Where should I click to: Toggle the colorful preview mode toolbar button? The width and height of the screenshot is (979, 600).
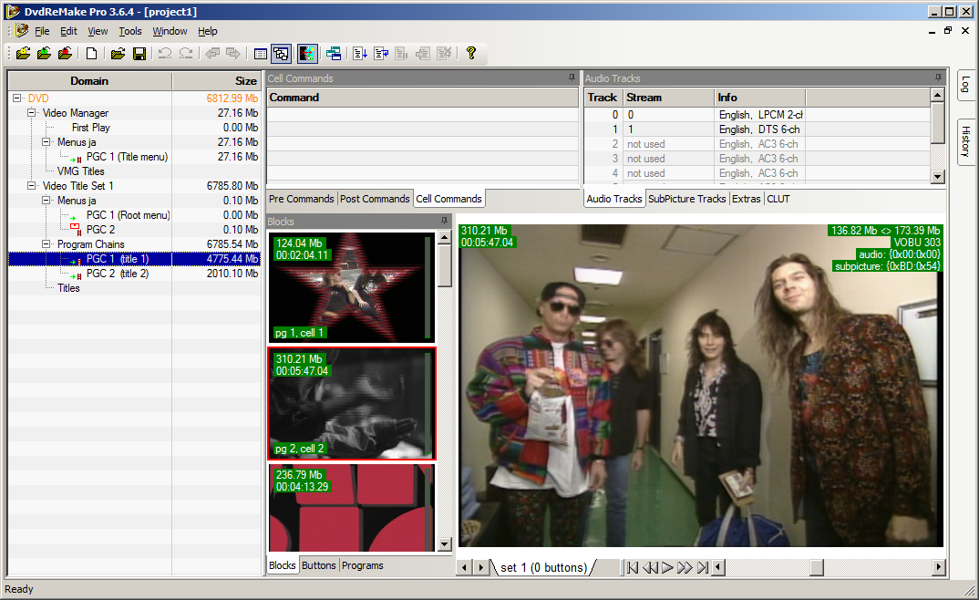[307, 54]
